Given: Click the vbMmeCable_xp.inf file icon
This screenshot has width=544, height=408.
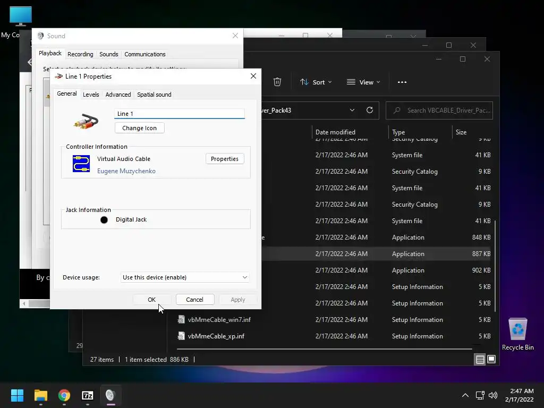Looking at the screenshot, I should [x=181, y=336].
